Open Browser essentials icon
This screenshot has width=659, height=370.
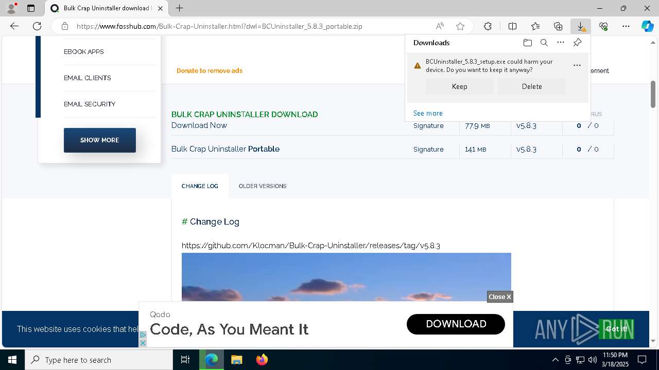click(603, 26)
